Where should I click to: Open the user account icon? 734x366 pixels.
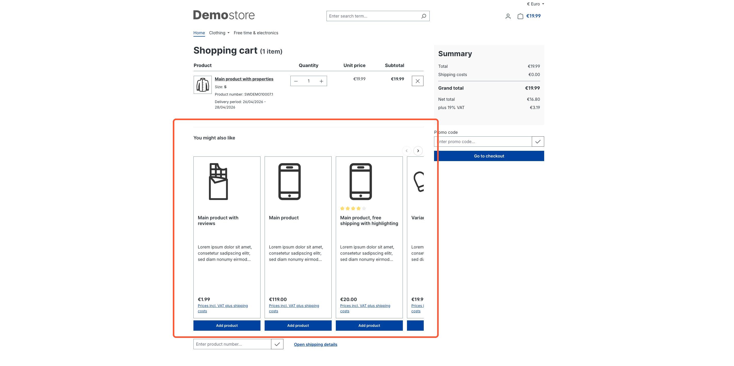pos(508,16)
